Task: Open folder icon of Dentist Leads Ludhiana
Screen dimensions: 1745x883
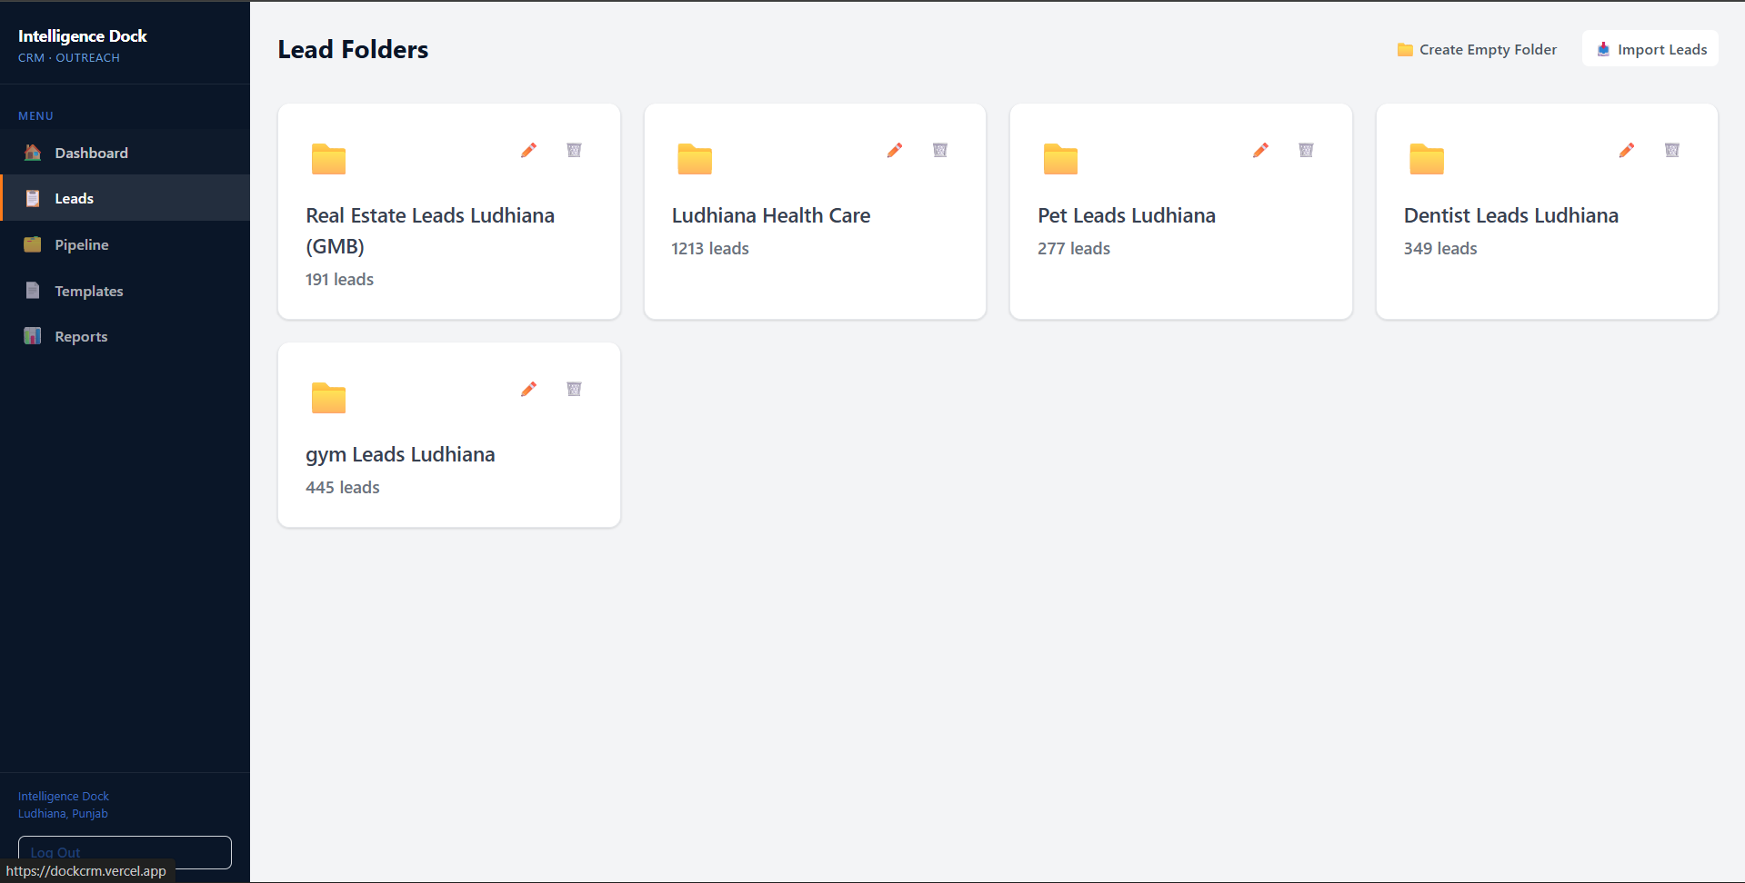Action: coord(1427,159)
